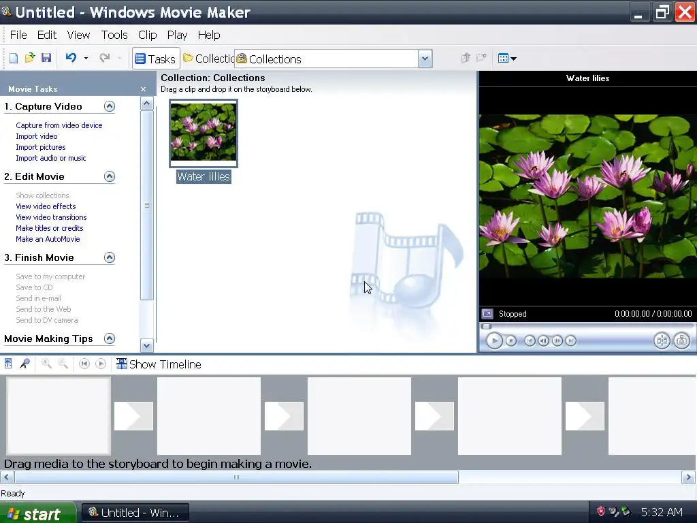The height and width of the screenshot is (523, 697).
Task: Open the Collections location dropdown
Action: click(x=425, y=59)
